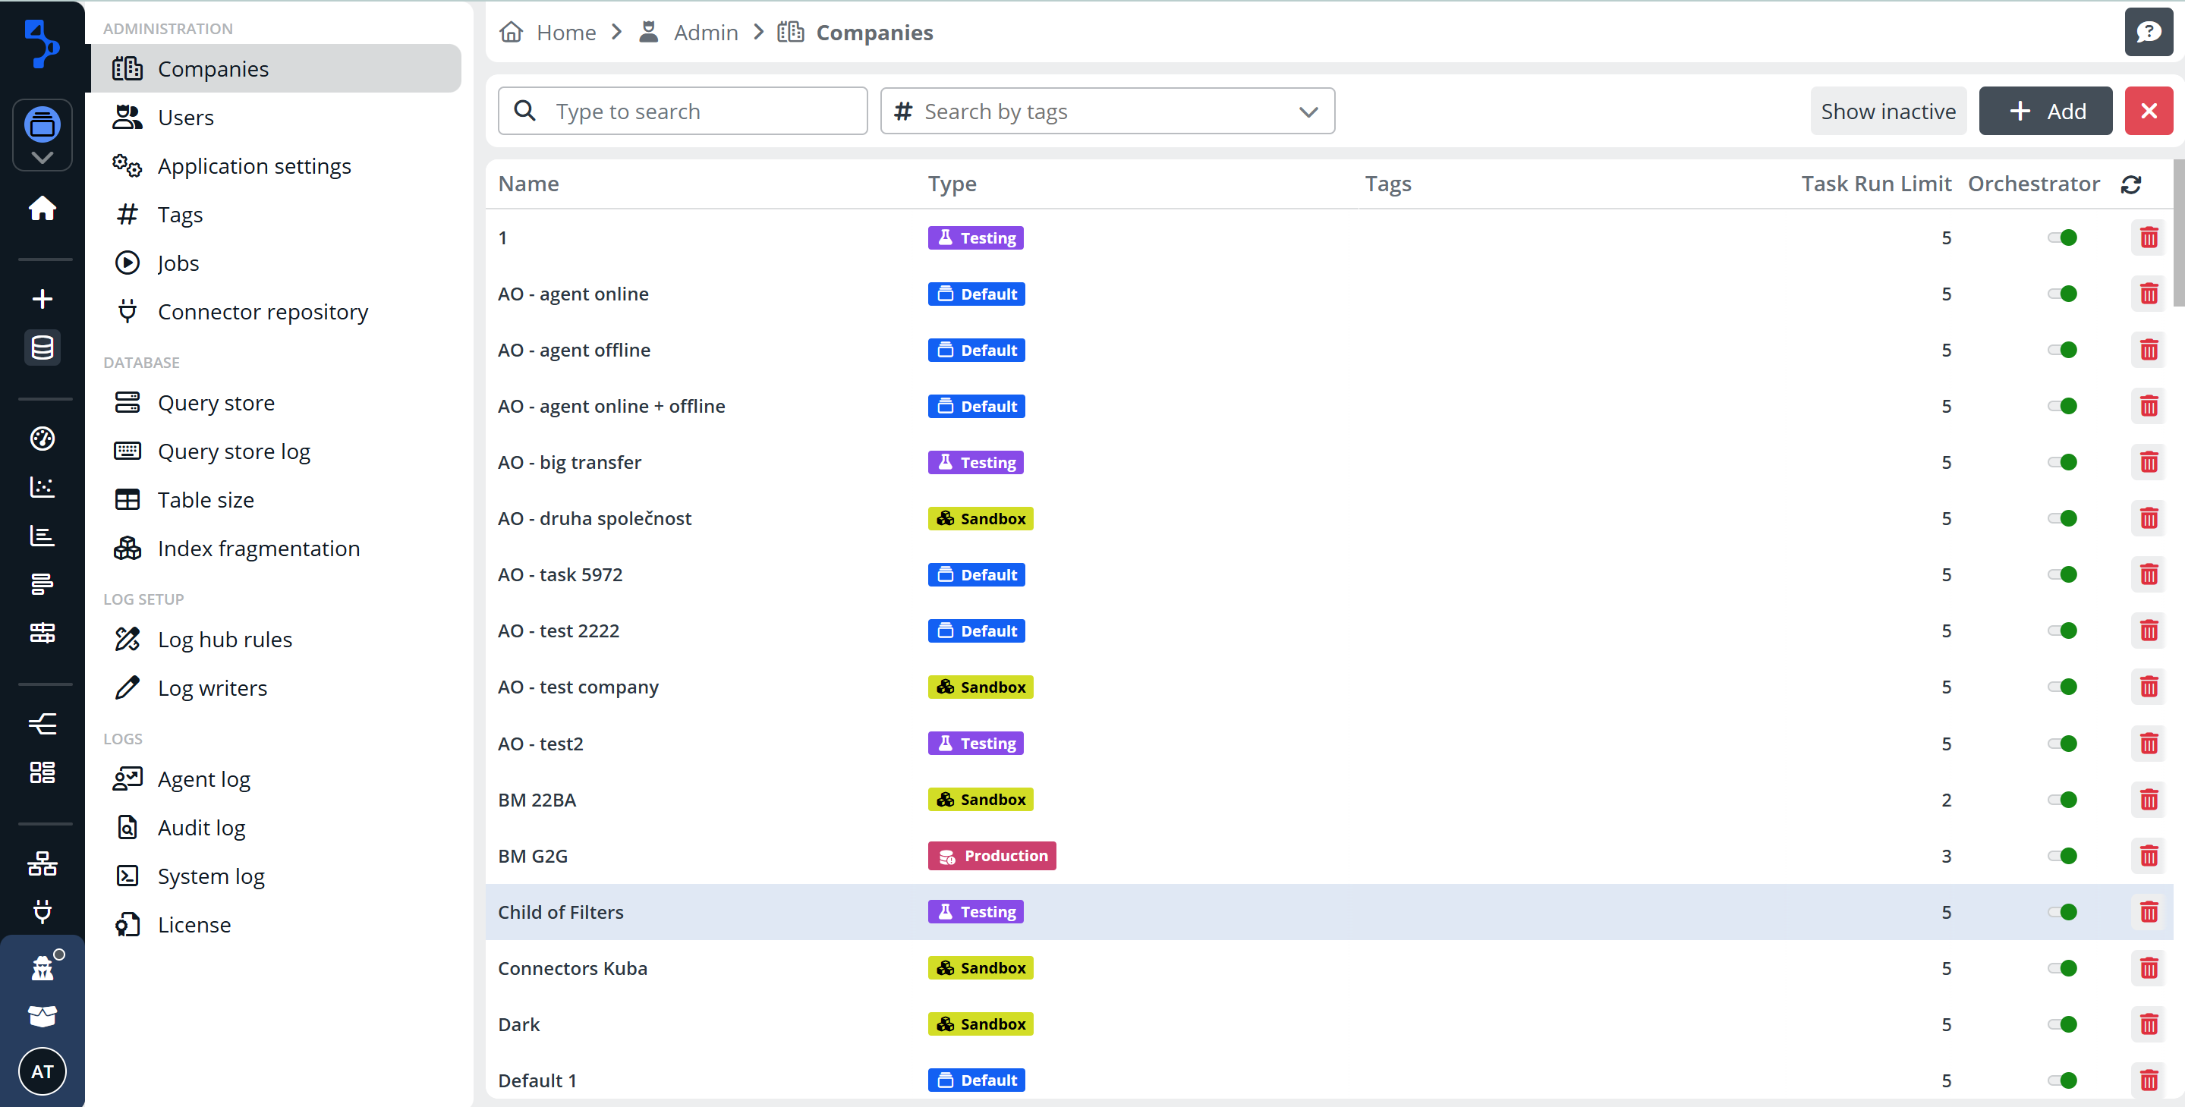2185x1107 pixels.
Task: Disable Orchestrator for AO - big transfer
Action: [2062, 462]
